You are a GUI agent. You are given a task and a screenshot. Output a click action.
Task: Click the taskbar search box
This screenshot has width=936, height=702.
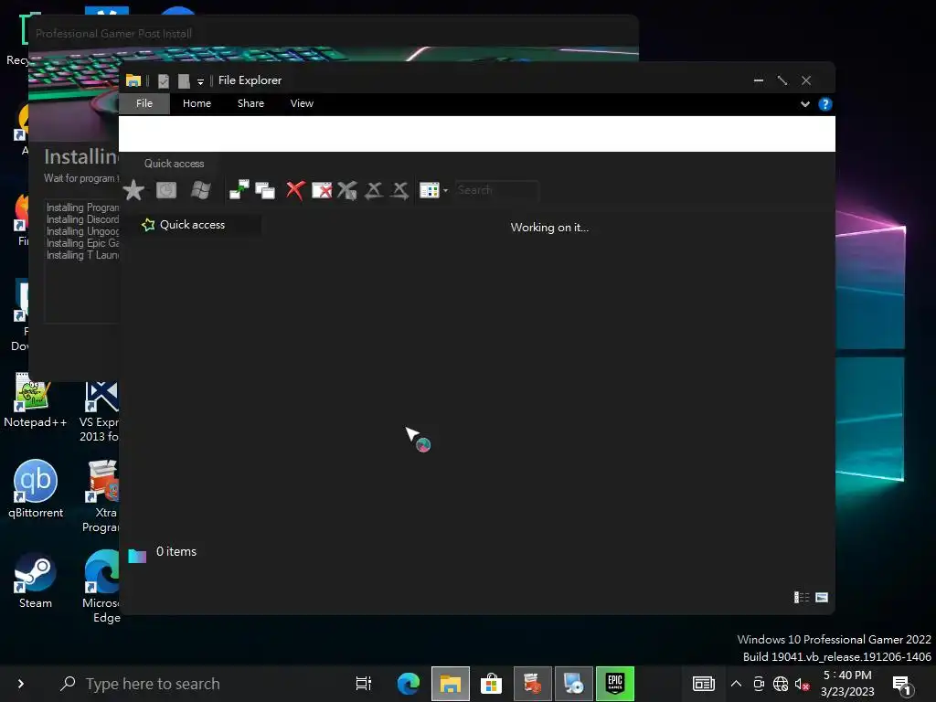tap(192, 684)
